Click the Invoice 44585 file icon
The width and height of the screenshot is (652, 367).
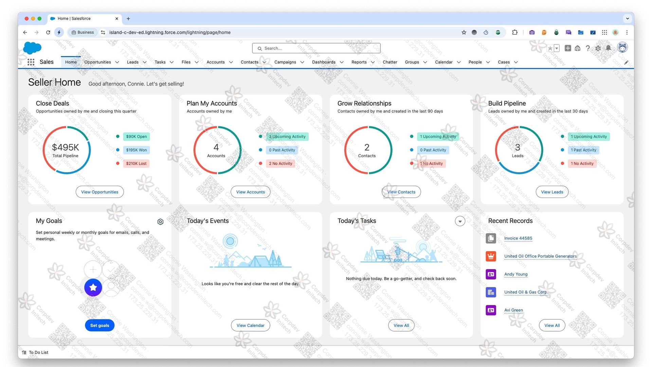pyautogui.click(x=491, y=238)
